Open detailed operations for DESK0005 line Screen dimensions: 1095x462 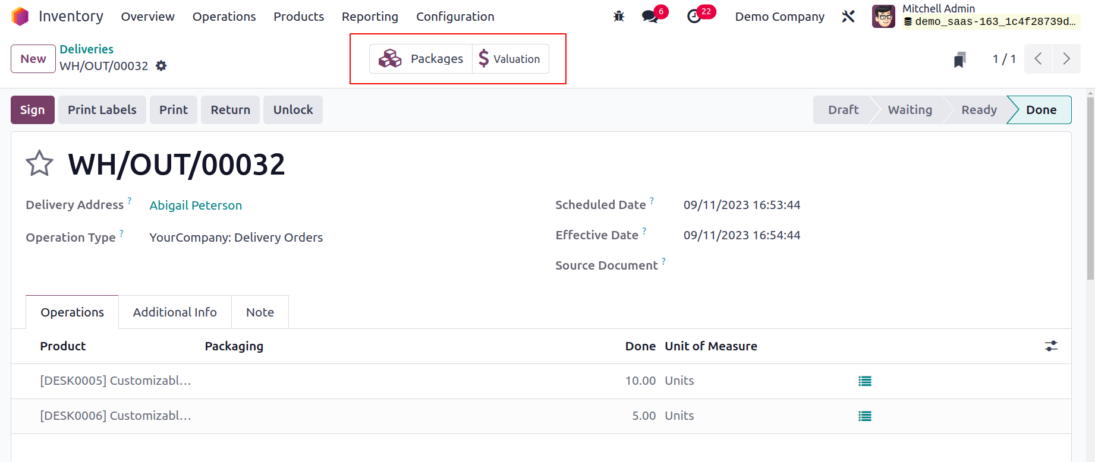865,381
